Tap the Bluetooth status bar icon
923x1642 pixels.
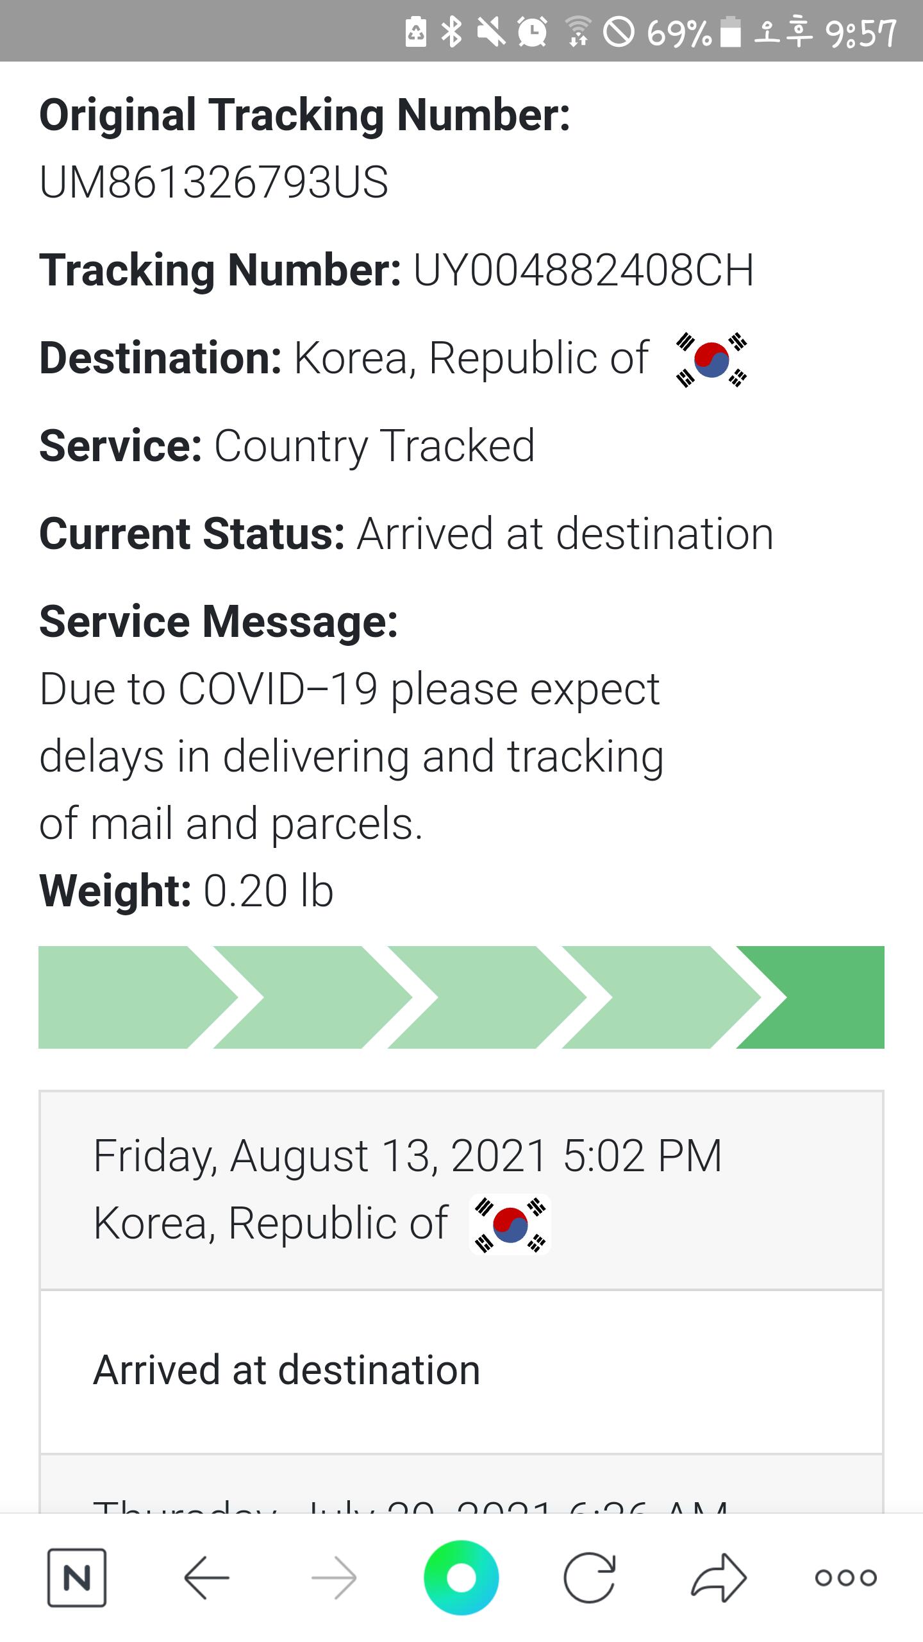[452, 32]
